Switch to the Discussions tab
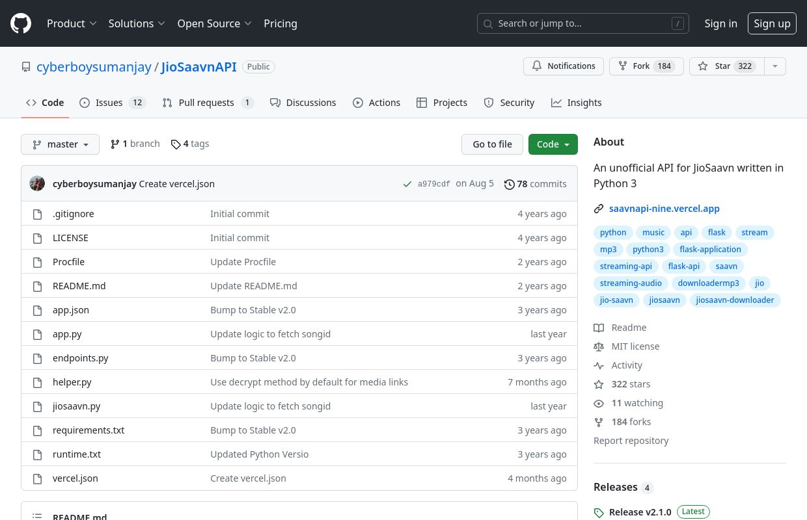This screenshot has width=807, height=520. coord(303,103)
